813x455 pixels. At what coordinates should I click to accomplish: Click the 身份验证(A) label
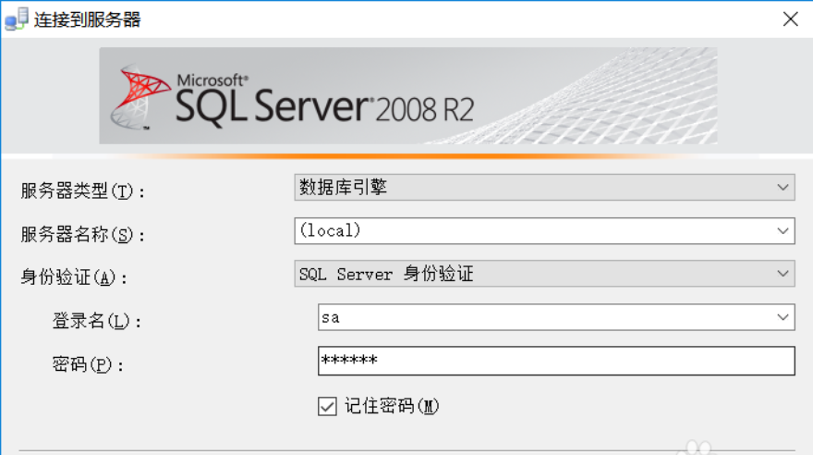point(74,277)
